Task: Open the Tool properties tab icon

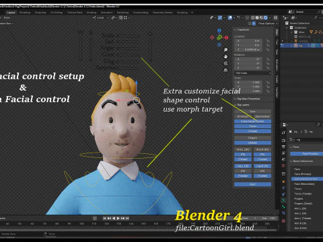Action: pos(283,132)
